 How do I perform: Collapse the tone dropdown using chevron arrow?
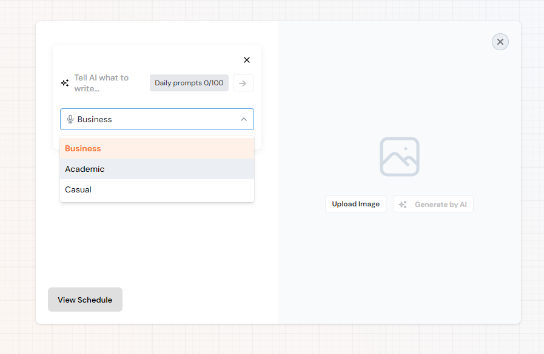click(x=243, y=119)
